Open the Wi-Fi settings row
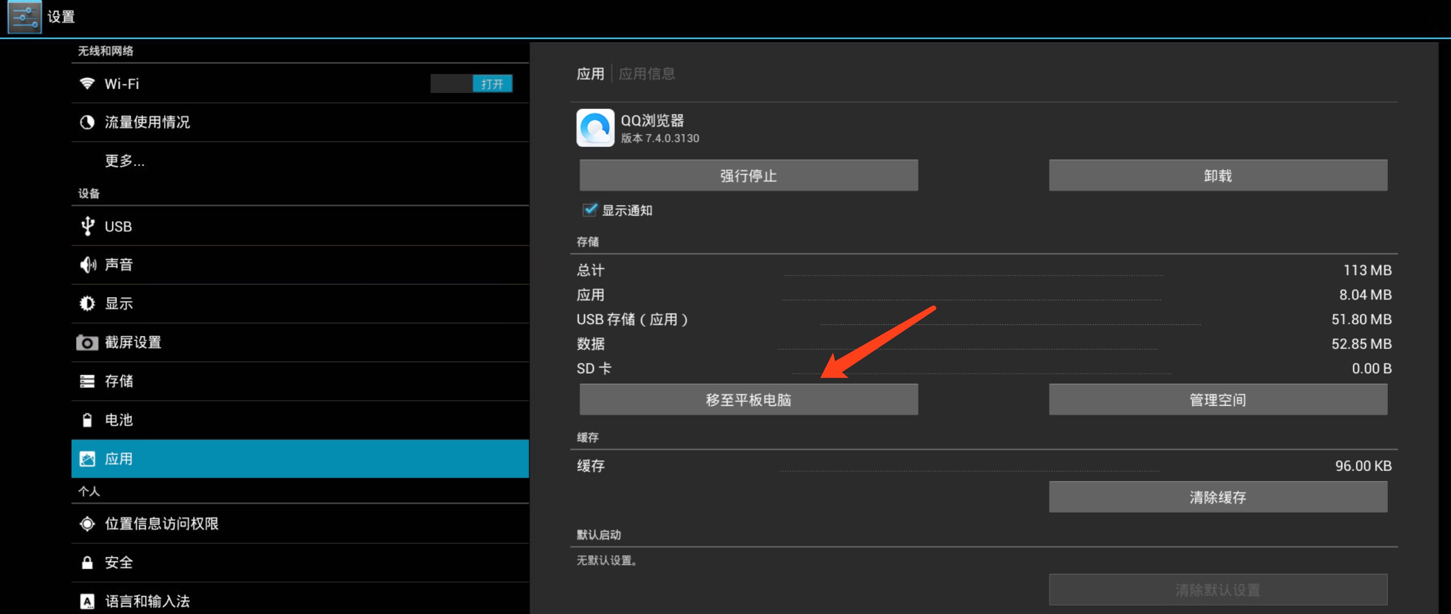This screenshot has height=614, width=1451. [300, 83]
